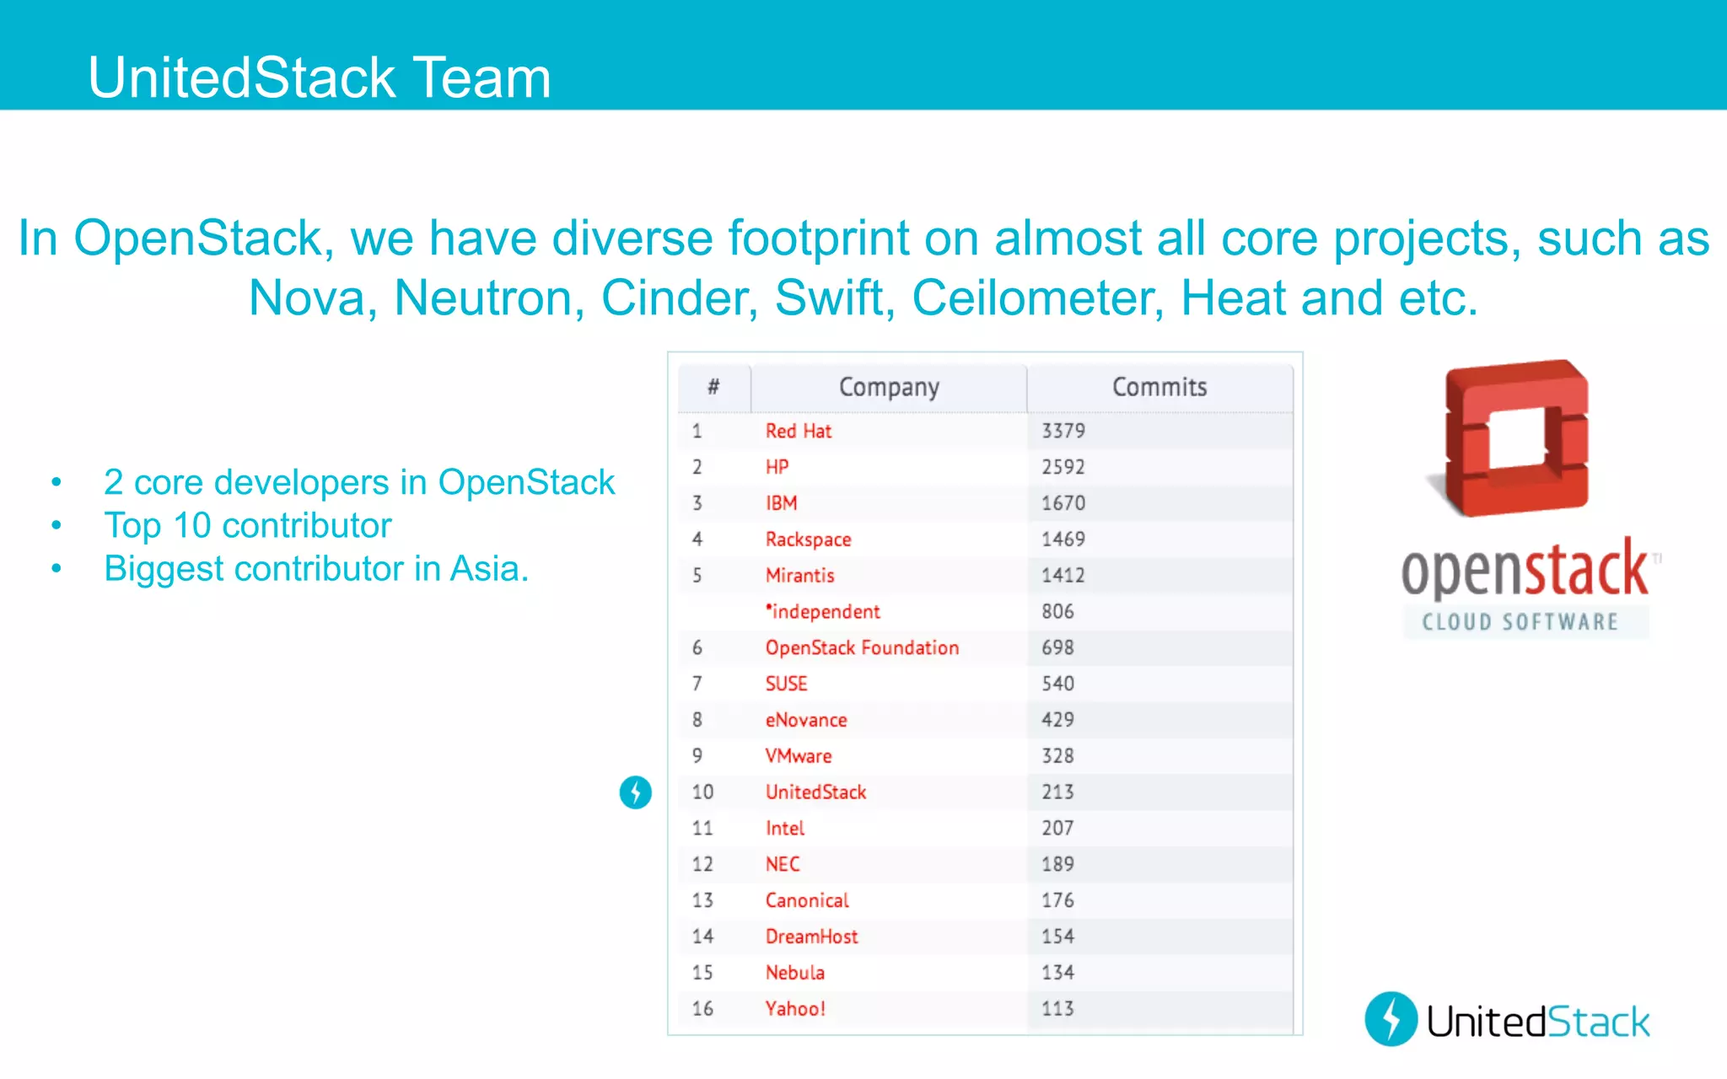Click the line 'Nova, Neutron, Cinder, Swift...'
The image size is (1727, 1079).
(x=863, y=298)
